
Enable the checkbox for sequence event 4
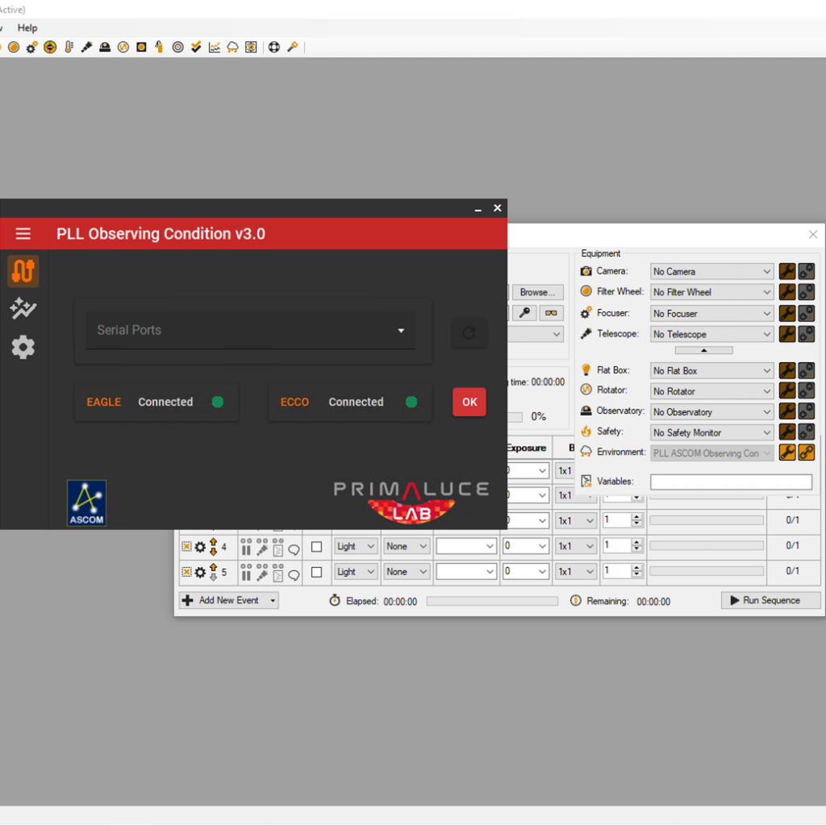[316, 546]
